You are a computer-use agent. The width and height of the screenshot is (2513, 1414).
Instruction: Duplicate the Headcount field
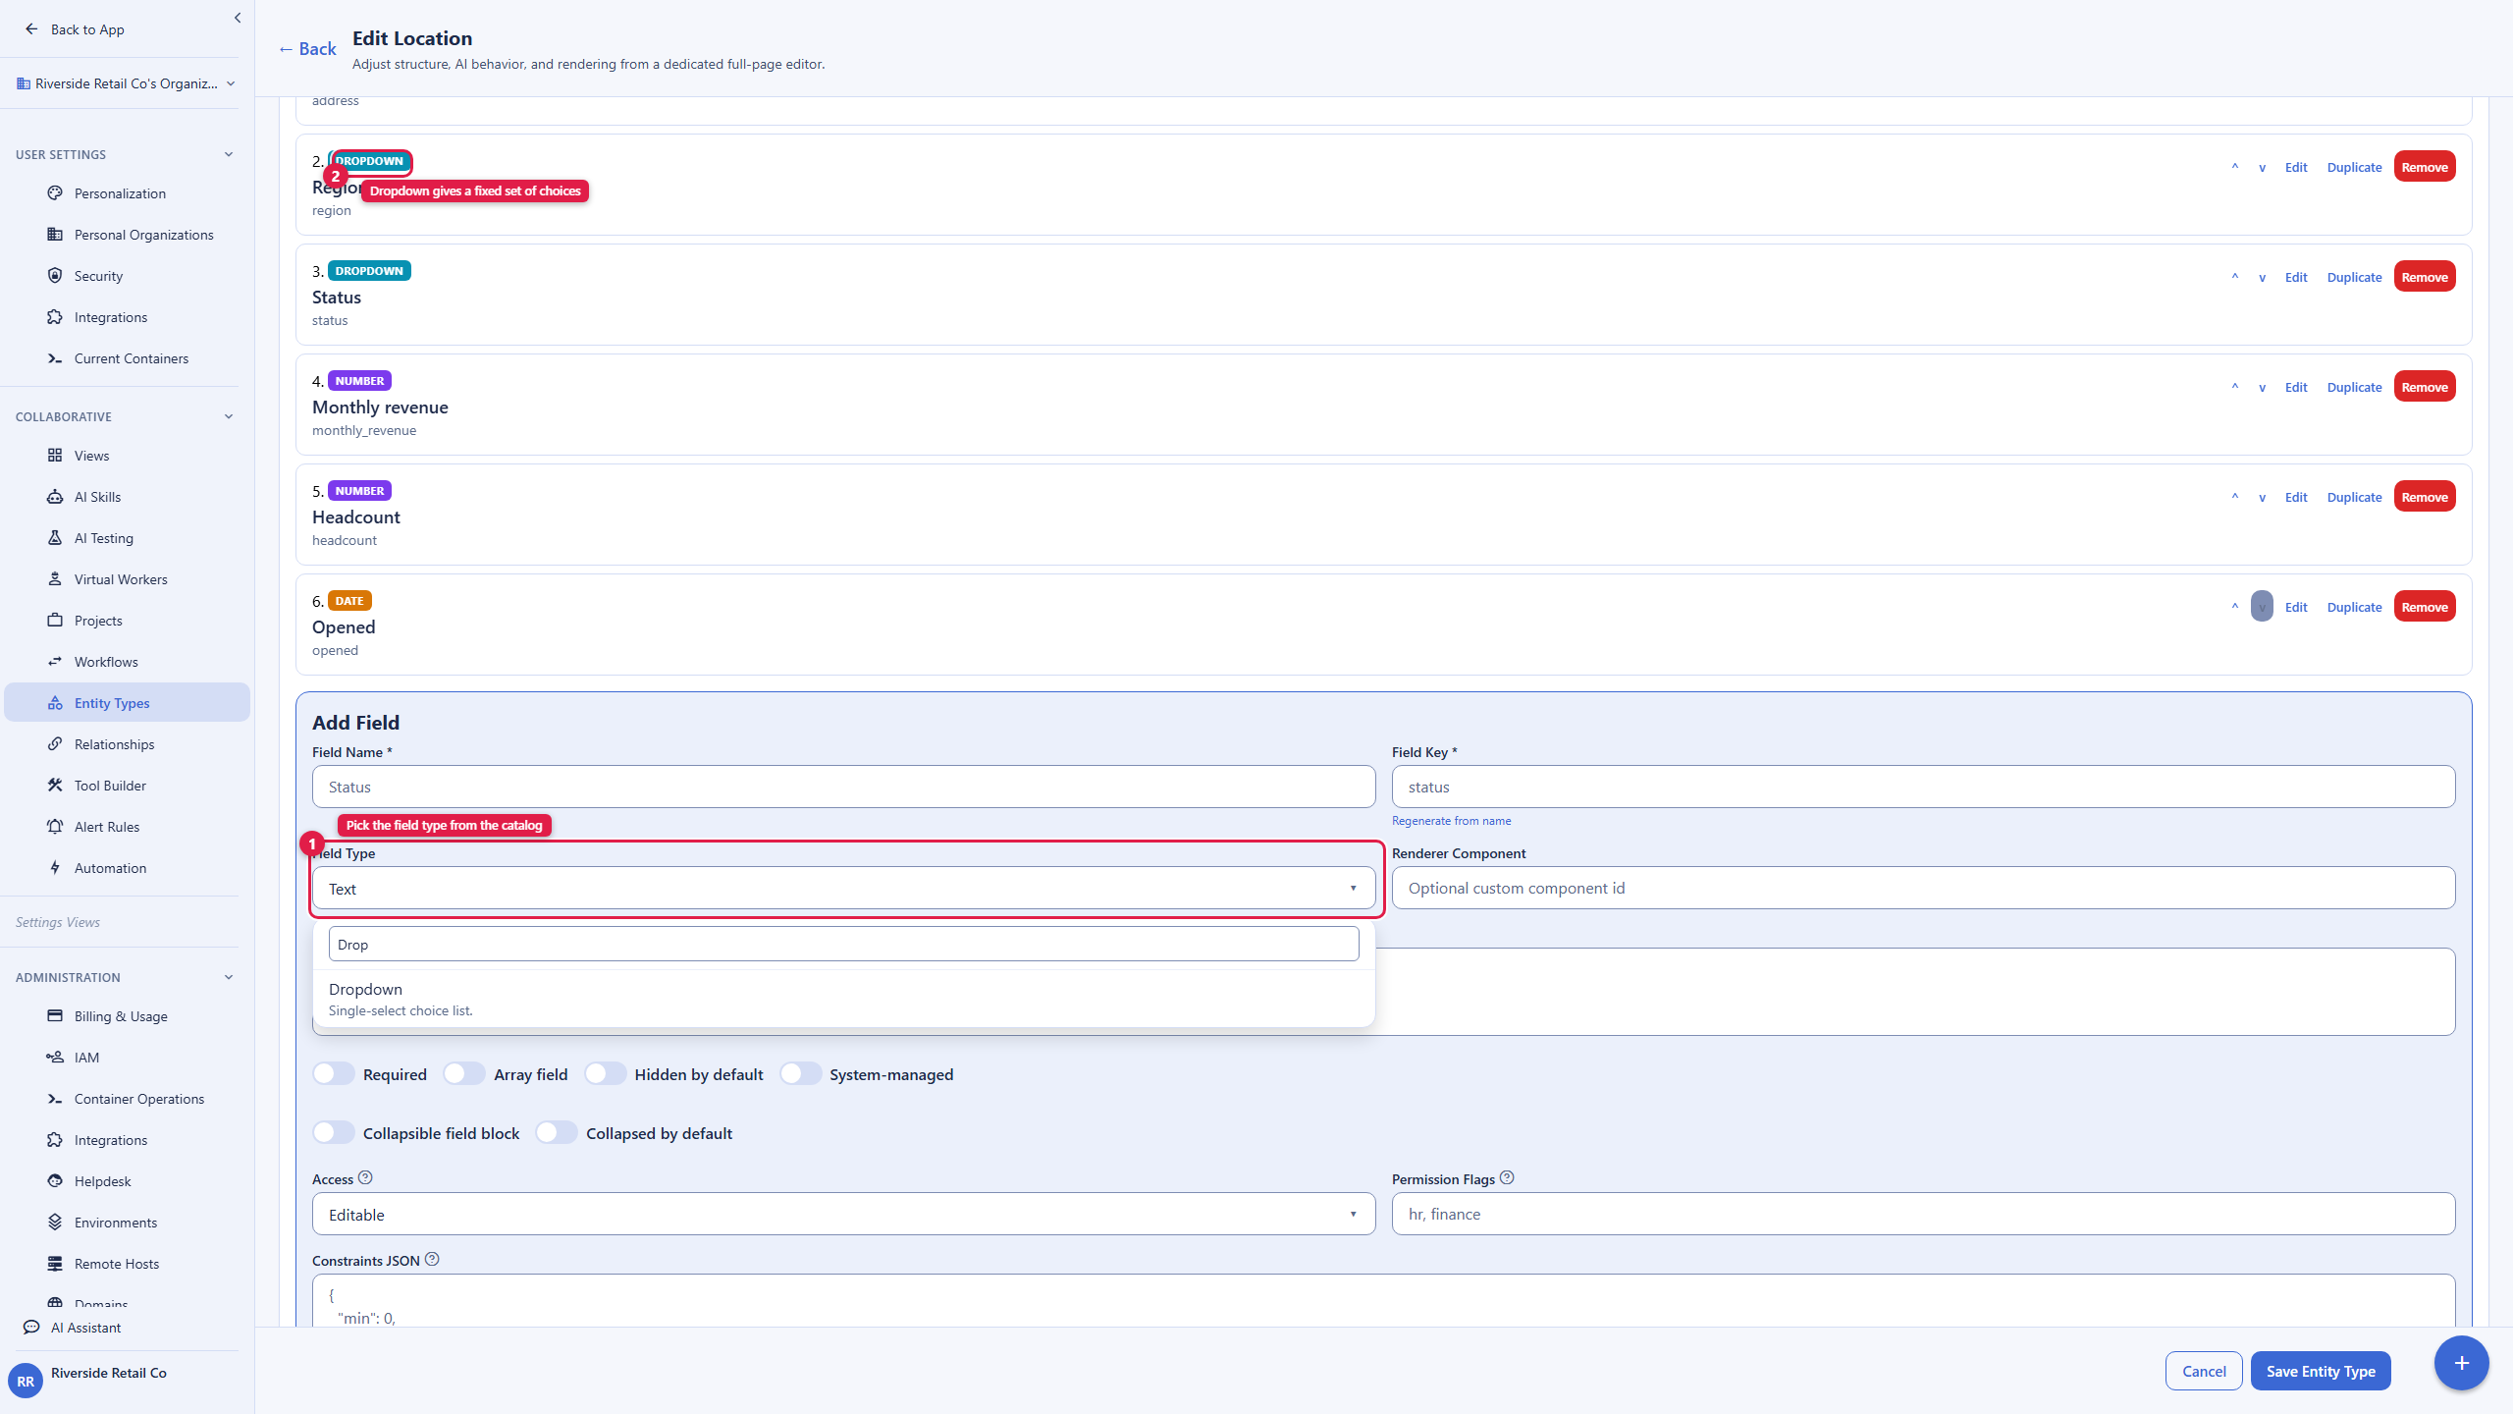(2354, 497)
